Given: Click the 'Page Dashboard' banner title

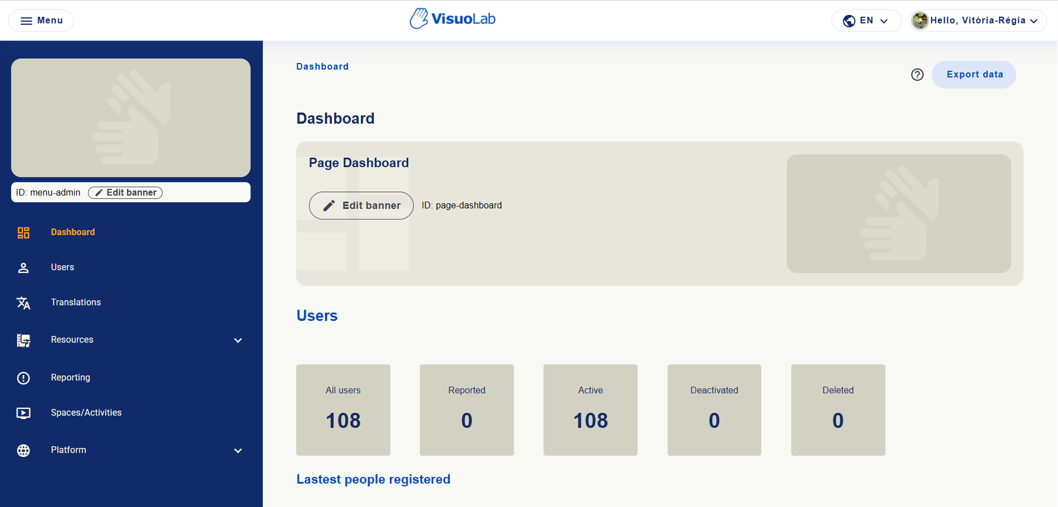Looking at the screenshot, I should (x=359, y=163).
